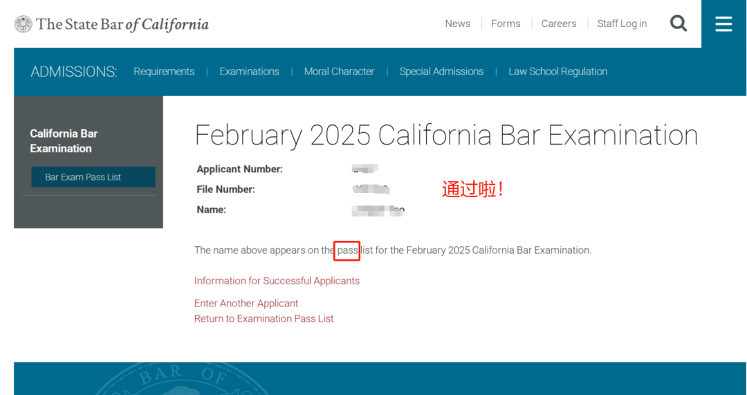
Task: Click the Bar Exam Pass List sidebar button
Action: click(93, 177)
